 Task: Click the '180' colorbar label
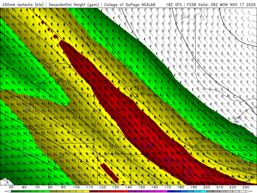[x=181, y=187]
